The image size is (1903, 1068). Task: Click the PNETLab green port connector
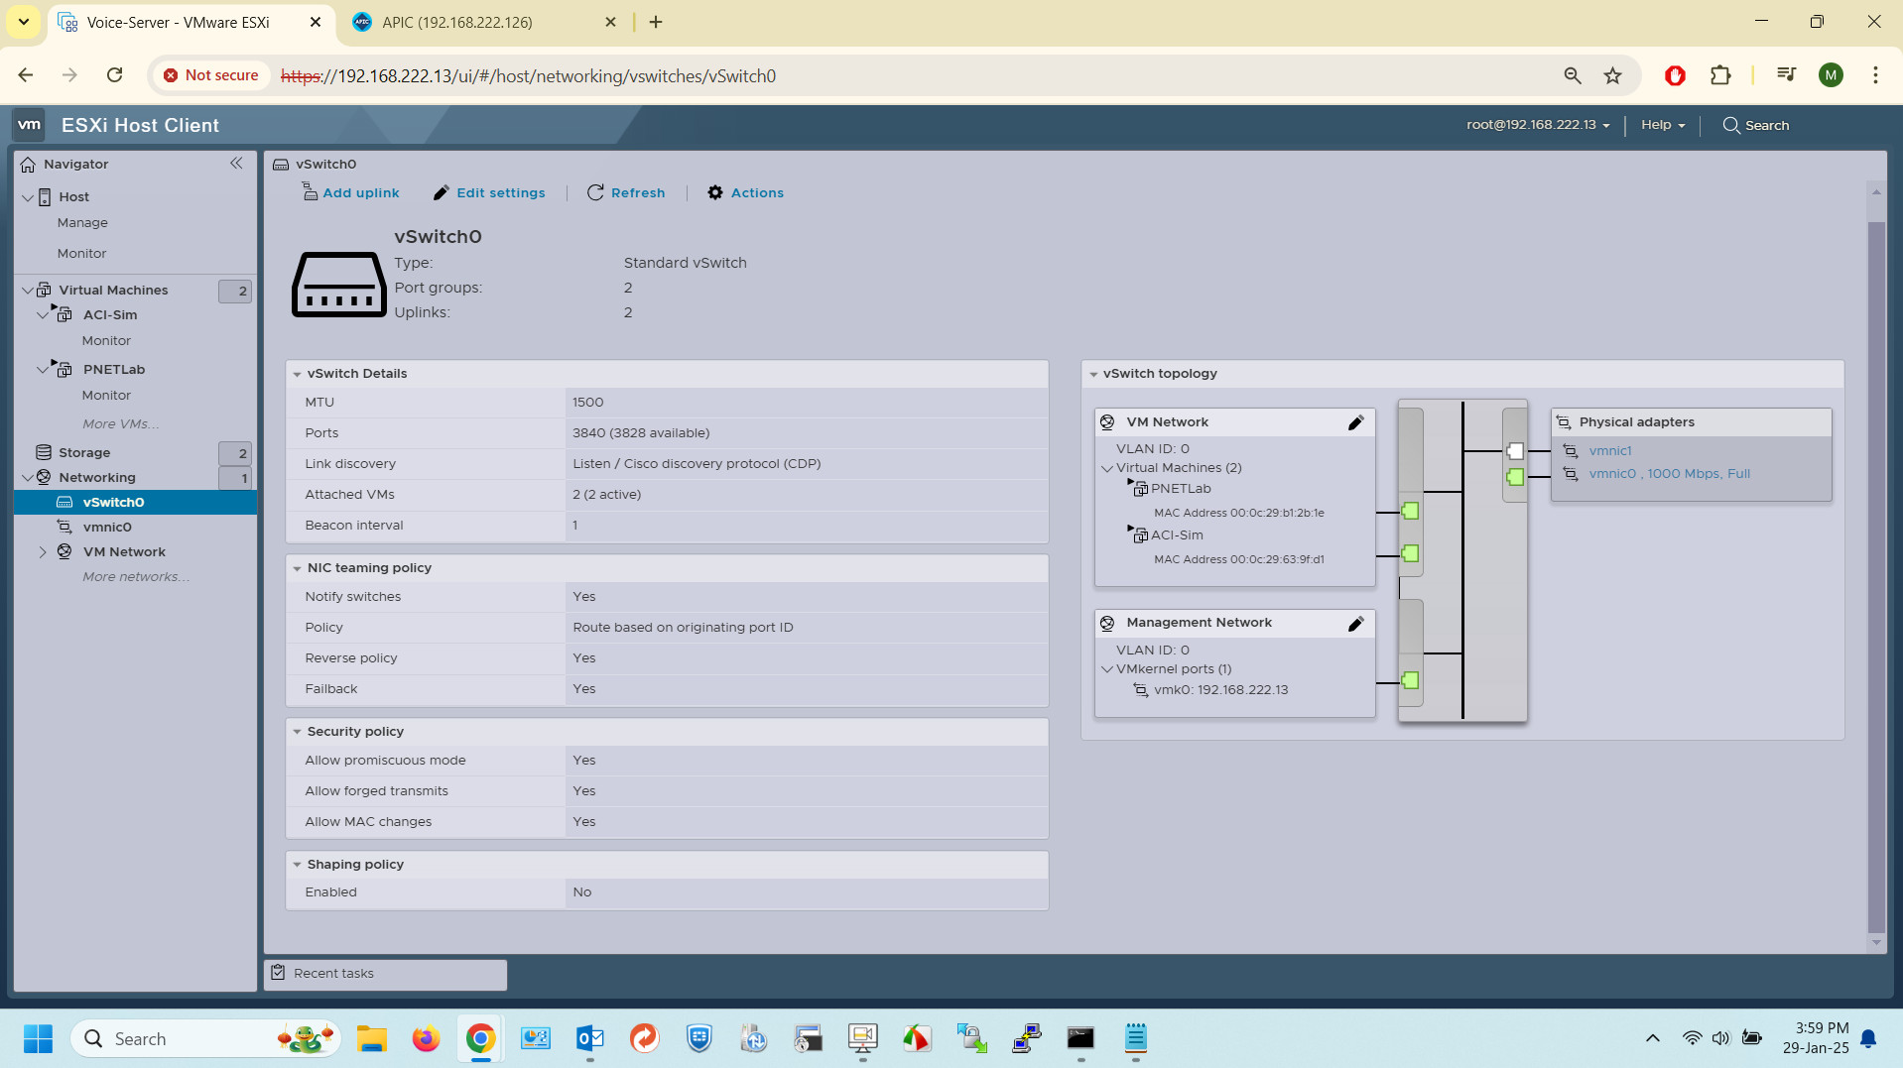1410,511
